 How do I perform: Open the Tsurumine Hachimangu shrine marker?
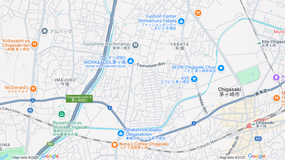point(135,45)
